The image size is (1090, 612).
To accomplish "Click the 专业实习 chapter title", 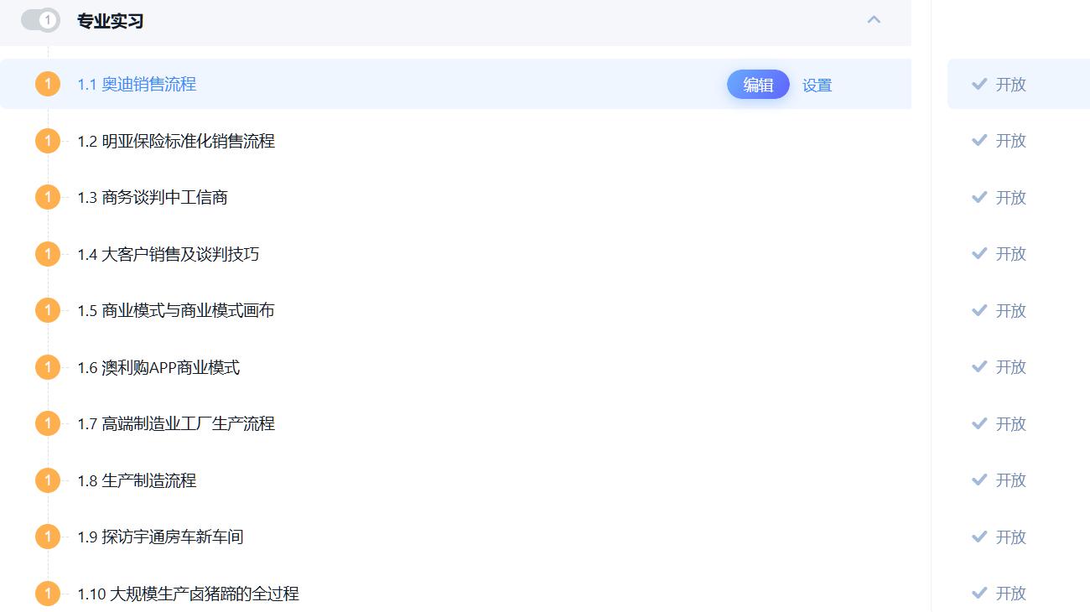I will point(110,21).
